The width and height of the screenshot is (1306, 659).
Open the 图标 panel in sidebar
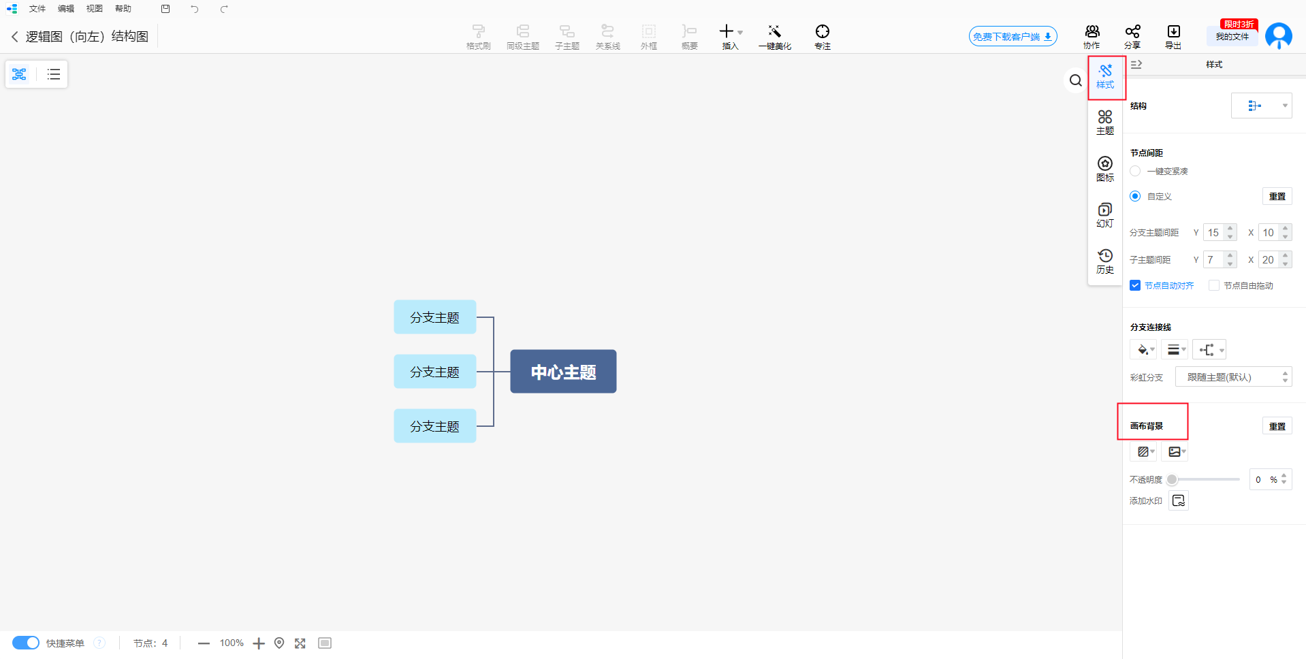click(1104, 168)
